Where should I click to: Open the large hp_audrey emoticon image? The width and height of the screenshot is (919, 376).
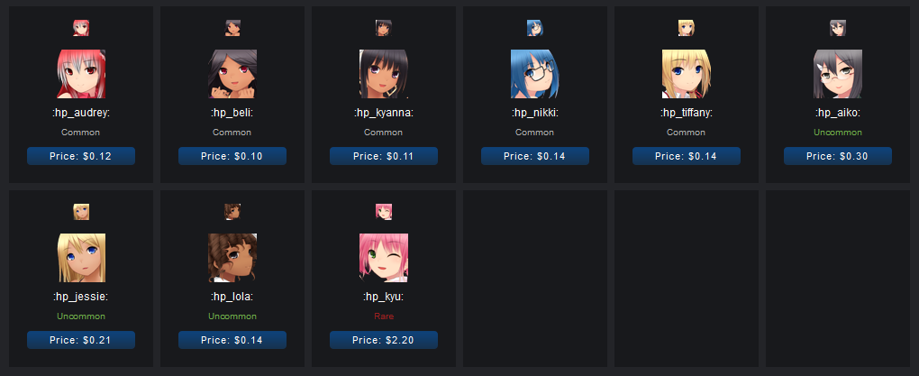point(81,74)
